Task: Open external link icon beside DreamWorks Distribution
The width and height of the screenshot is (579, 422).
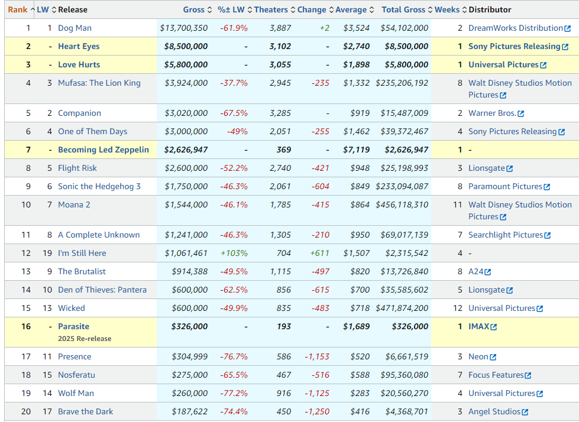Action: point(567,28)
